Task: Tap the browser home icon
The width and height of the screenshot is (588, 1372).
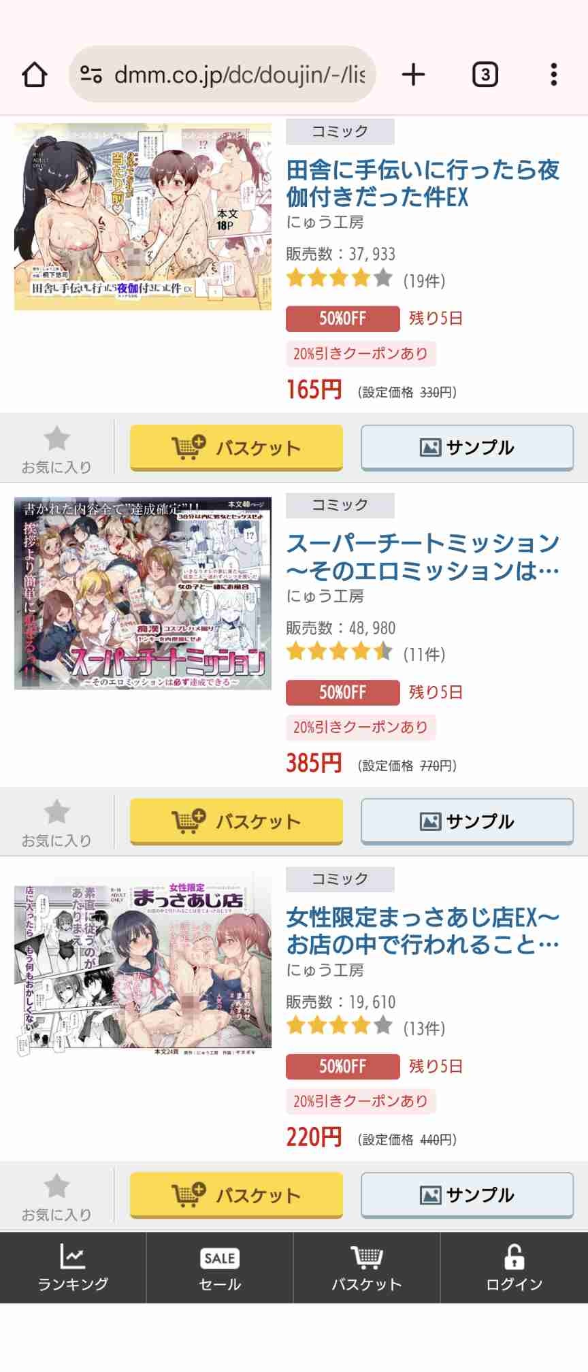Action: [35, 75]
